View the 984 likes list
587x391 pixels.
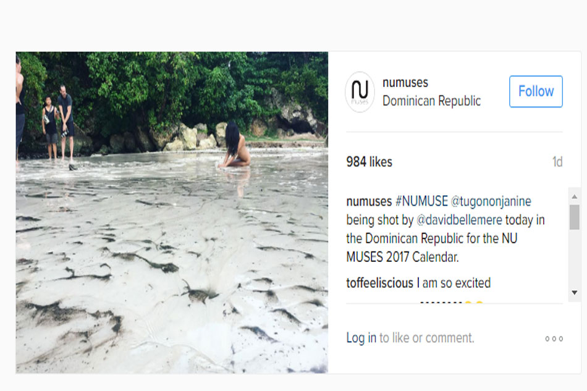369,162
